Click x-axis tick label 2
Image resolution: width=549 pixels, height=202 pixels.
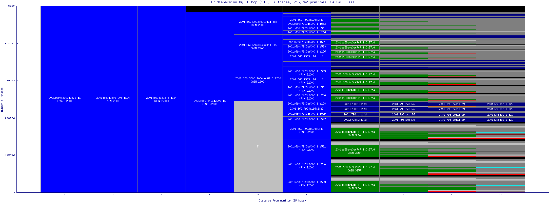click(113, 194)
